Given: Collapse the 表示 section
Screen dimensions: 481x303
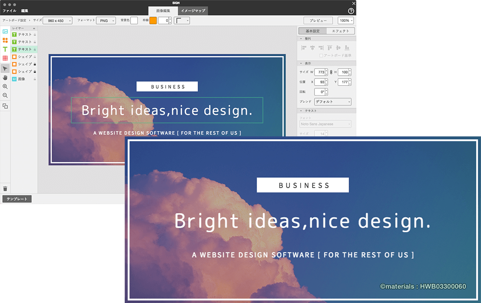Looking at the screenshot, I should (301, 63).
